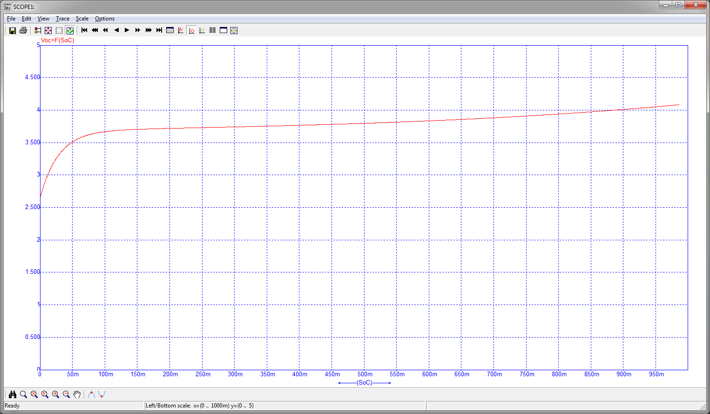Jump to the last step button
This screenshot has height=414, width=710.
click(x=159, y=30)
